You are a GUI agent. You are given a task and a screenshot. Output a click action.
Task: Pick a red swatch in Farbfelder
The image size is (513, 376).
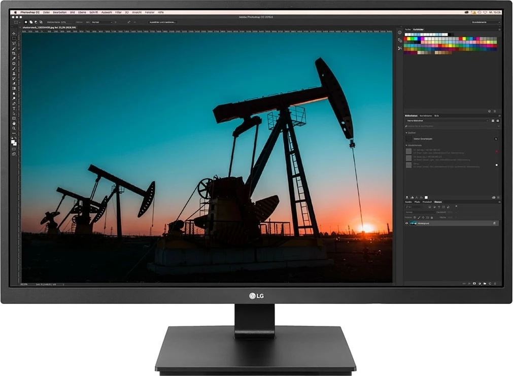tap(405, 39)
